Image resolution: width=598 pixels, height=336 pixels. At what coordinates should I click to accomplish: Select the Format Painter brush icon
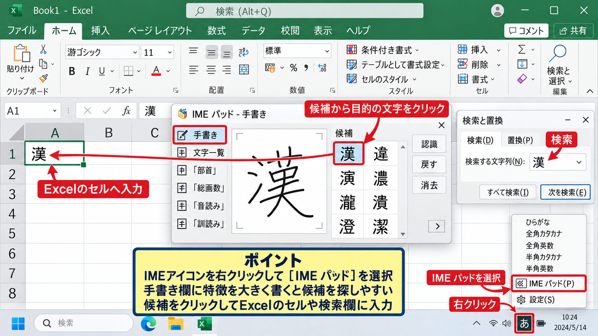43,78
